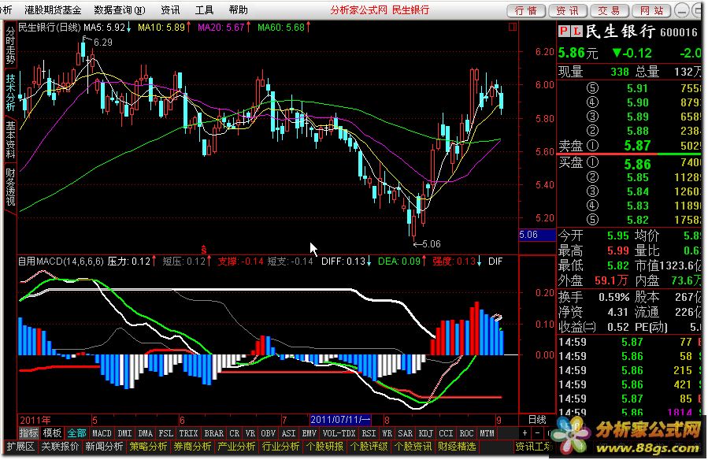Screen dimensions: 708x460
Task: Click stock code 600016
Action: (x=679, y=32)
